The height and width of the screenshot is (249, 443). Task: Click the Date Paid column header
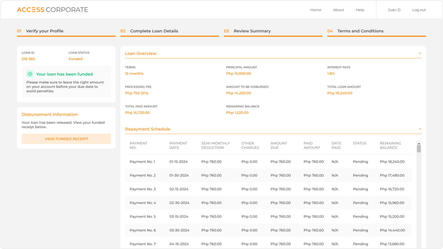coord(336,146)
